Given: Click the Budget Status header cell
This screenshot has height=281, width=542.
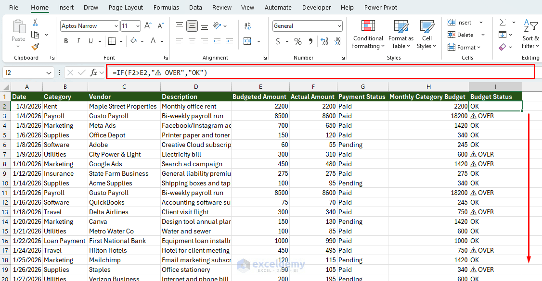Looking at the screenshot, I should click(x=495, y=97).
